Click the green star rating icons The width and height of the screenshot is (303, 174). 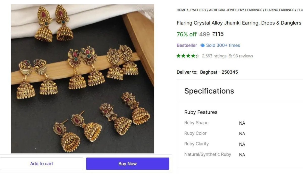(x=188, y=56)
